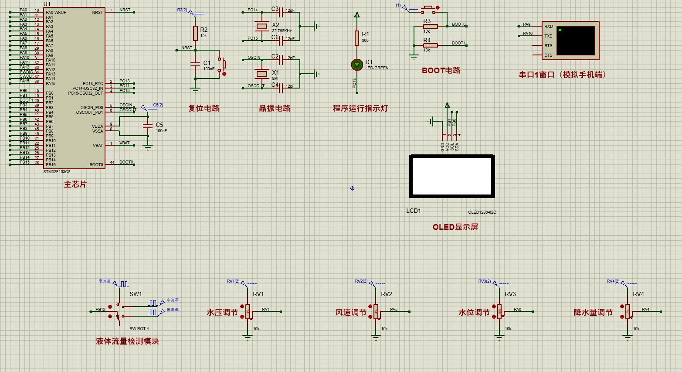Select the virtual terminal serial window component
Viewport: 682px width, 372px height.
pos(570,41)
